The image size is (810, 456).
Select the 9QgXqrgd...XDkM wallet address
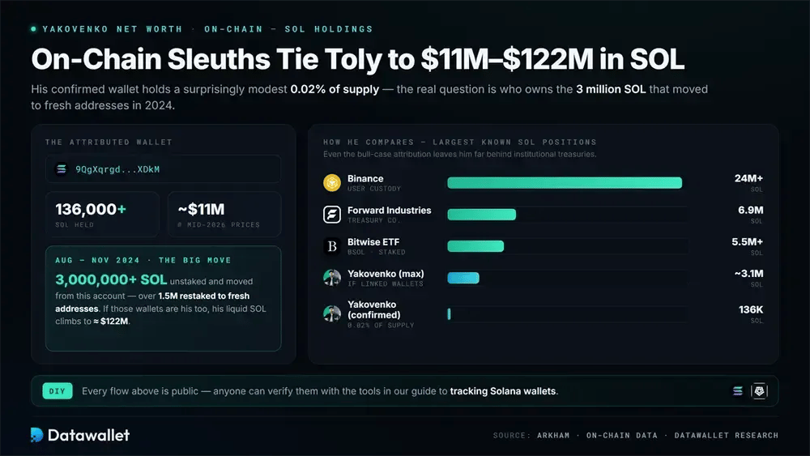117,169
